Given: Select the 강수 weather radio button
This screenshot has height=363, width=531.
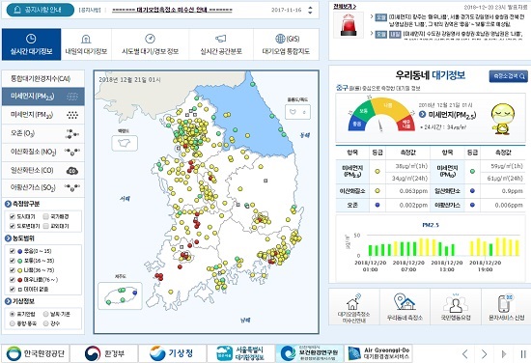Looking at the screenshot, I should pyautogui.click(x=46, y=323).
